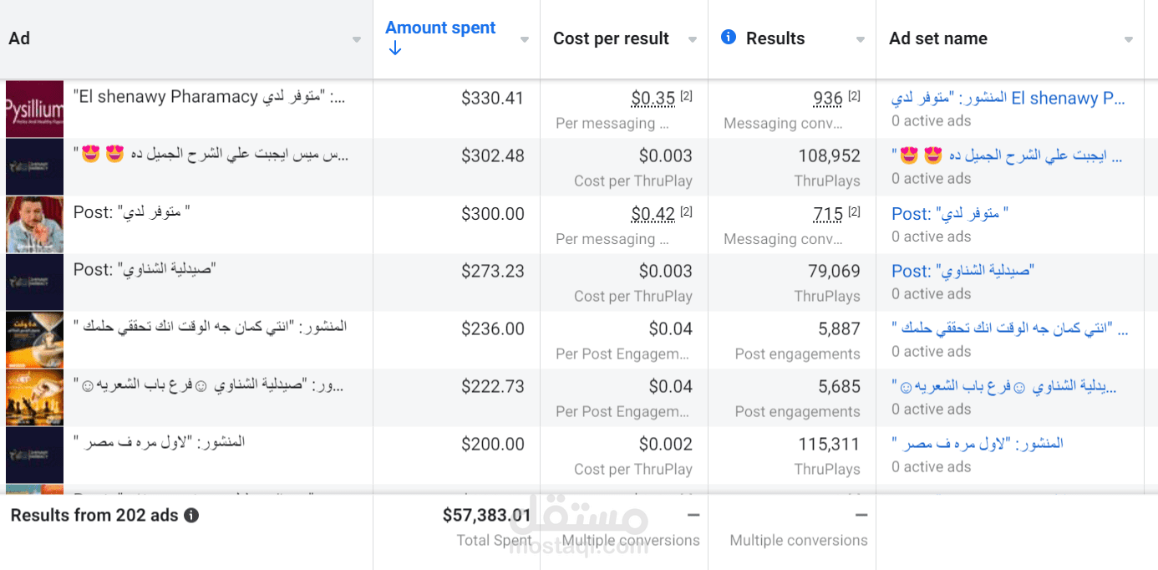Image resolution: width=1158 pixels, height=570 pixels.
Task: Click the info icon next to 'Results from 202 ads'
Action: (191, 516)
